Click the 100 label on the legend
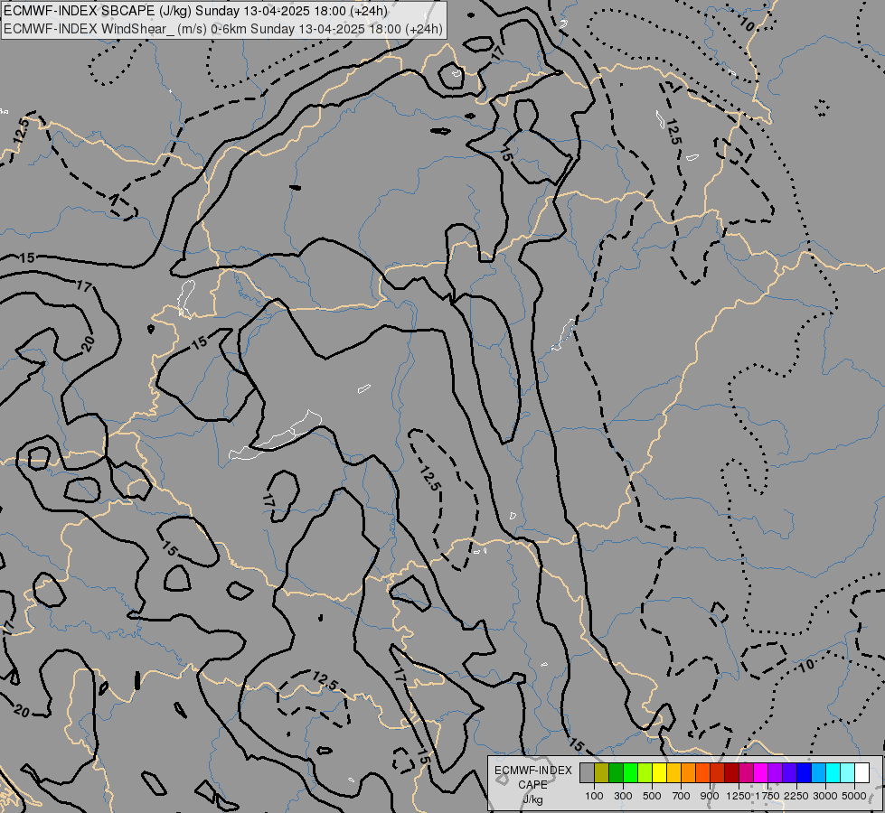The image size is (885, 813). tap(594, 796)
